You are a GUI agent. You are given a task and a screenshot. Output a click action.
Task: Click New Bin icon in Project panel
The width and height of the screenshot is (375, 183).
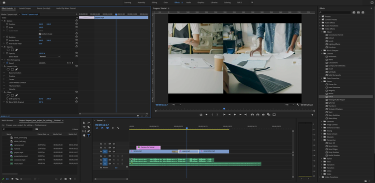pos(65,179)
